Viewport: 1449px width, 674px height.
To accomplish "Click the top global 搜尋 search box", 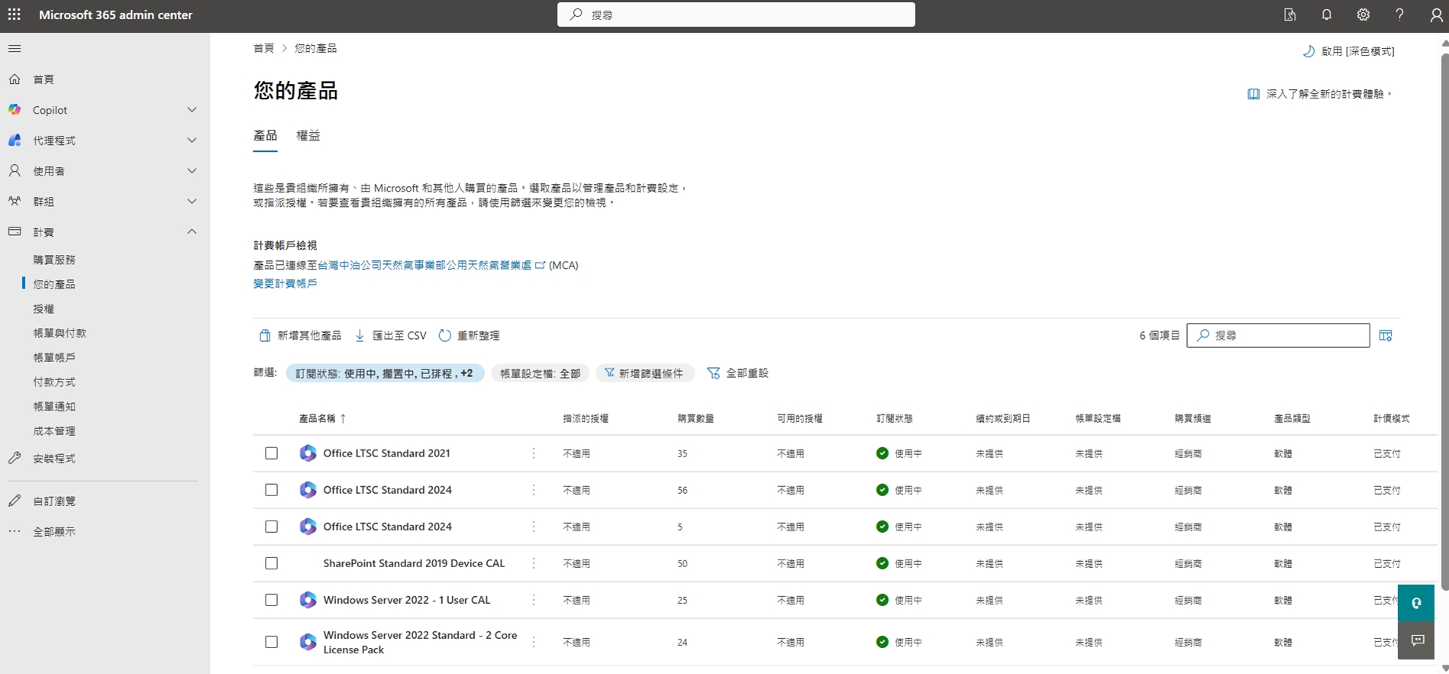I will (736, 15).
